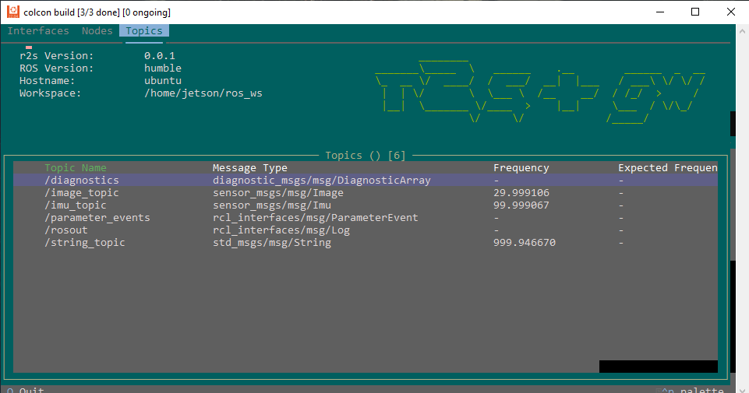The image size is (749, 393).
Task: Select the /image_topic row
Action: (82, 193)
